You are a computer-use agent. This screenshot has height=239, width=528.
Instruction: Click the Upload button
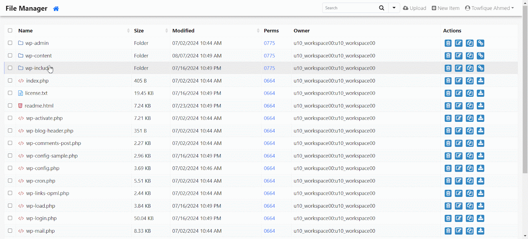414,8
